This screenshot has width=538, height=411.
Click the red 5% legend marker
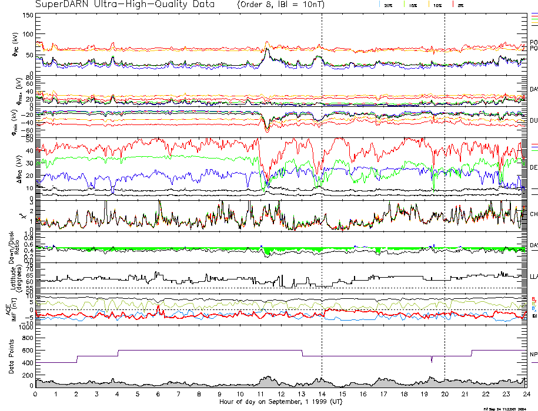[452, 5]
